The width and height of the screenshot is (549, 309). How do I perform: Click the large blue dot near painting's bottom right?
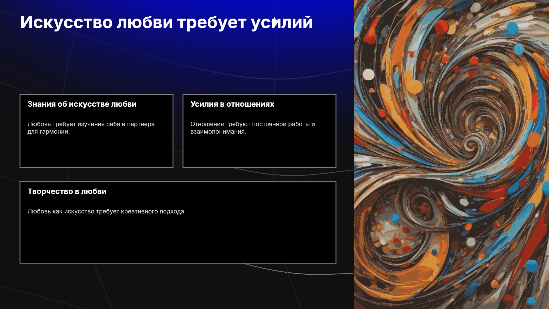pyautogui.click(x=532, y=266)
